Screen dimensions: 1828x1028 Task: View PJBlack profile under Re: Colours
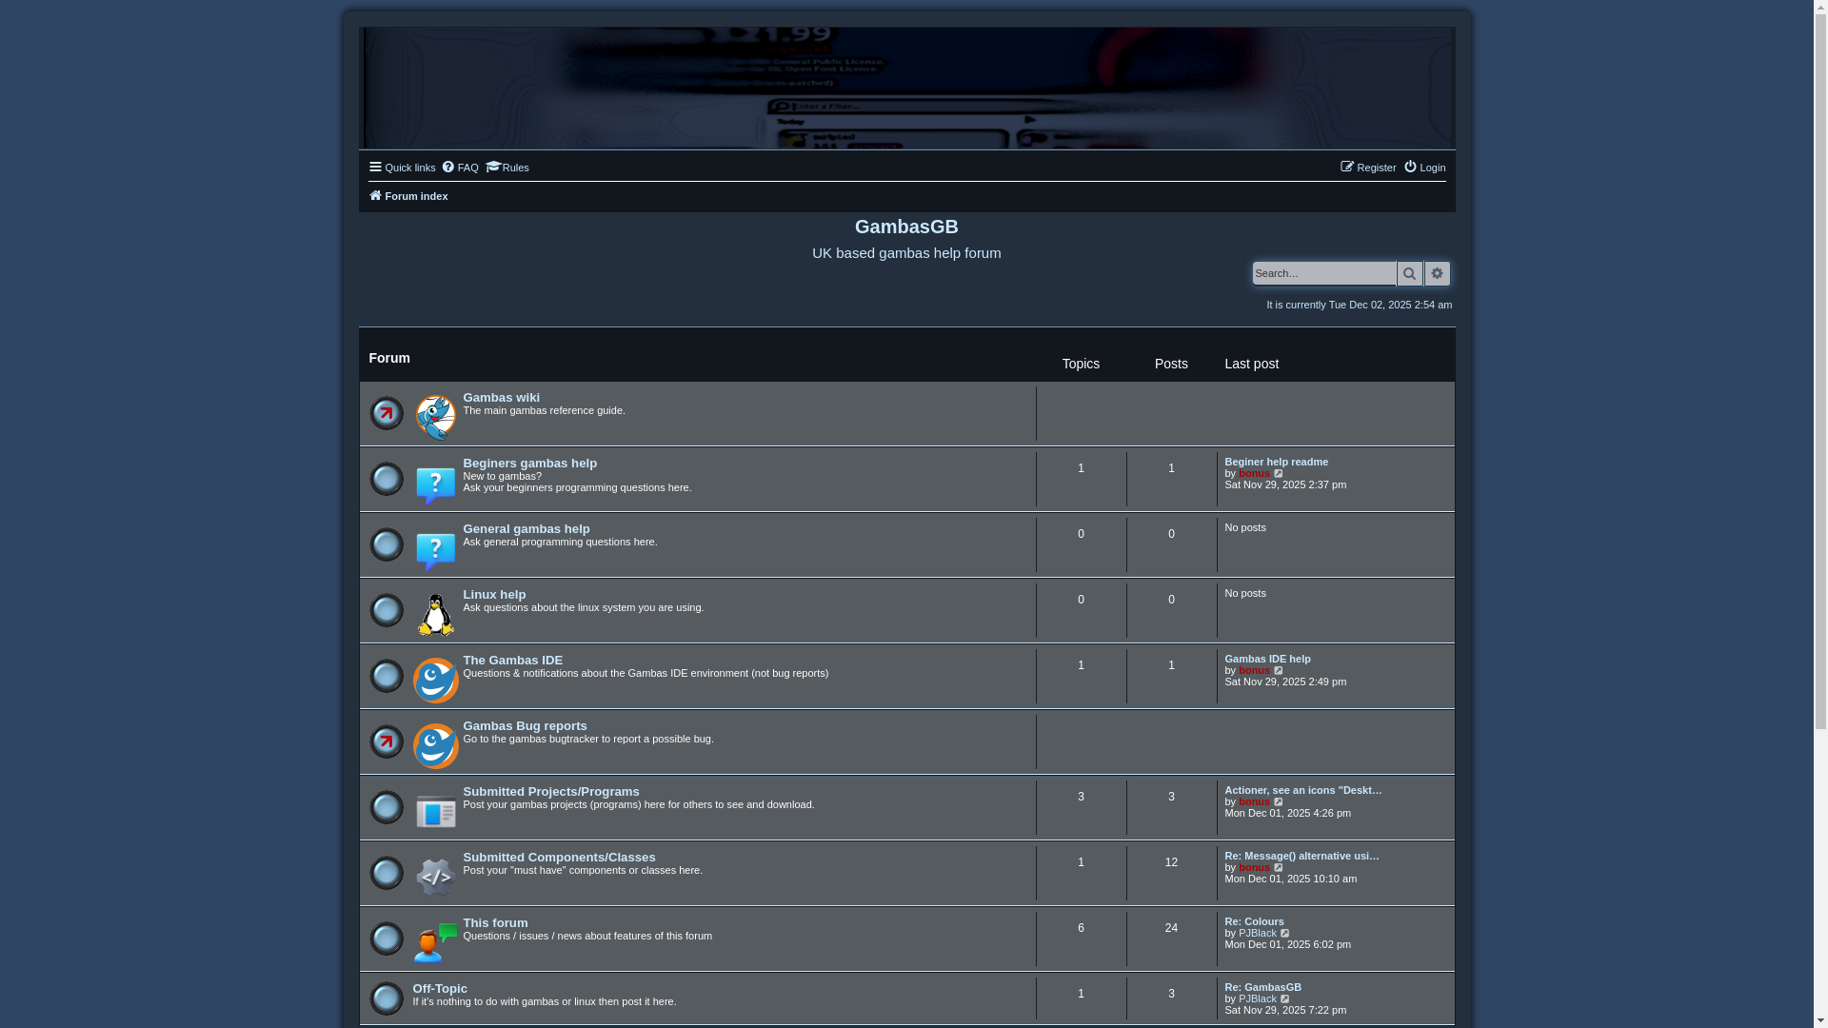pyautogui.click(x=1257, y=933)
